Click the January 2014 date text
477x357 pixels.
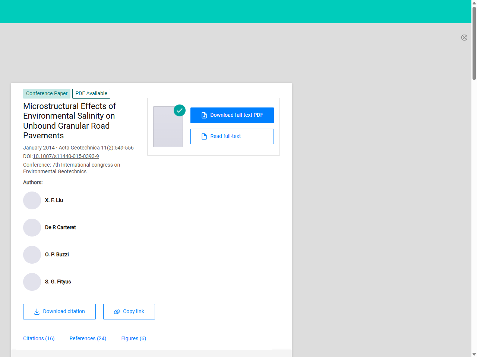tap(39, 148)
